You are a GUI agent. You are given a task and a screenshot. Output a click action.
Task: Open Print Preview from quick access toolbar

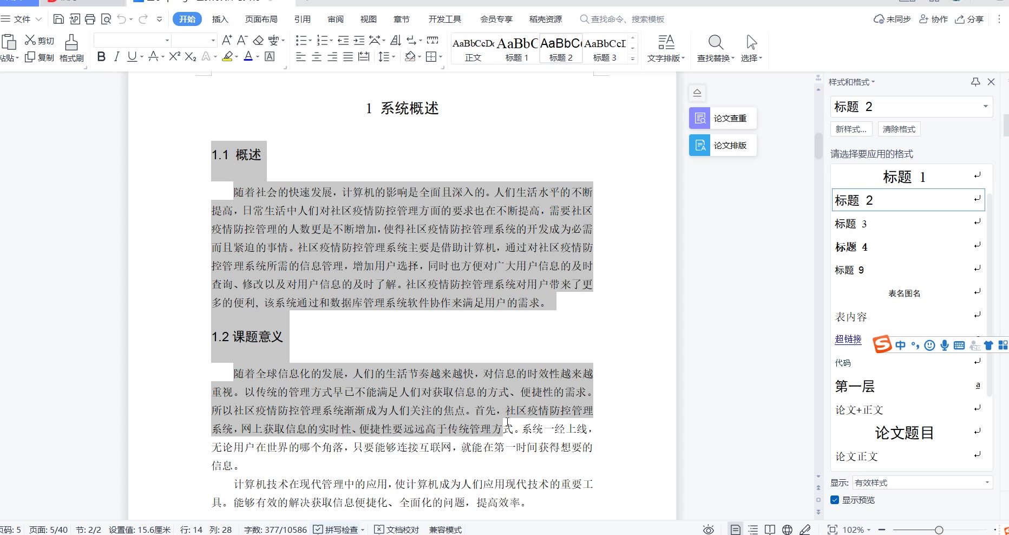[106, 19]
